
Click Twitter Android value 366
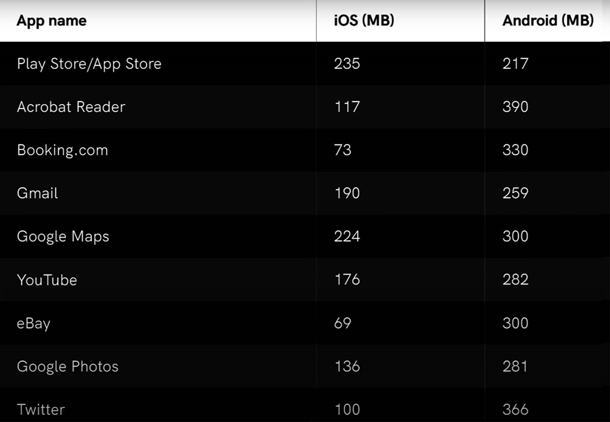pos(515,409)
